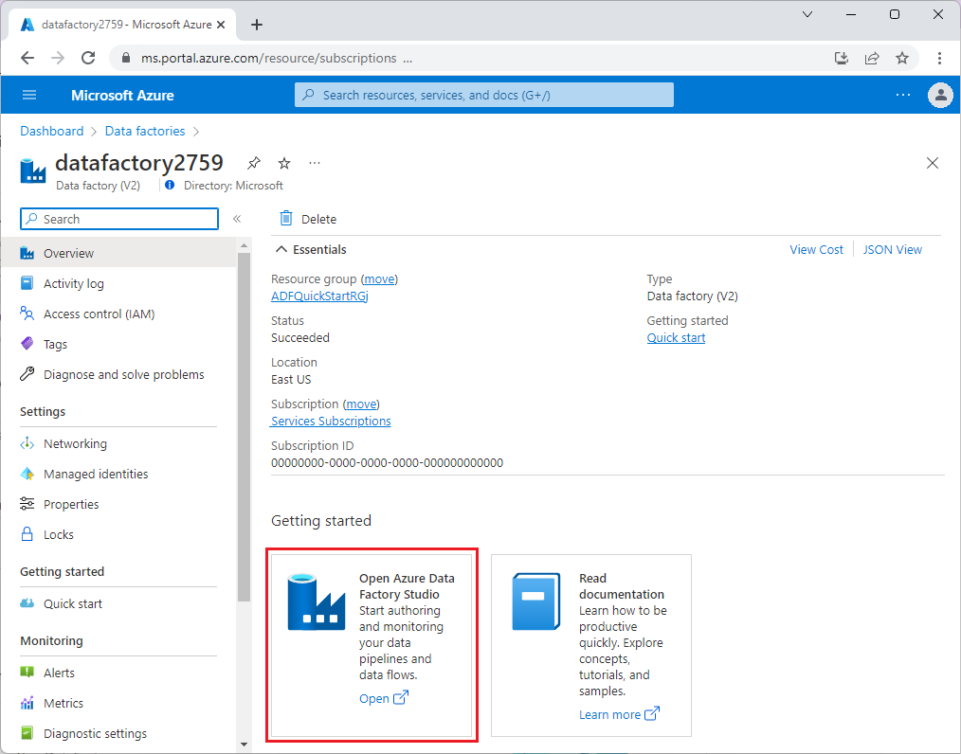This screenshot has height=754, width=961.
Task: Open Diagnose and solve problems
Action: (123, 374)
